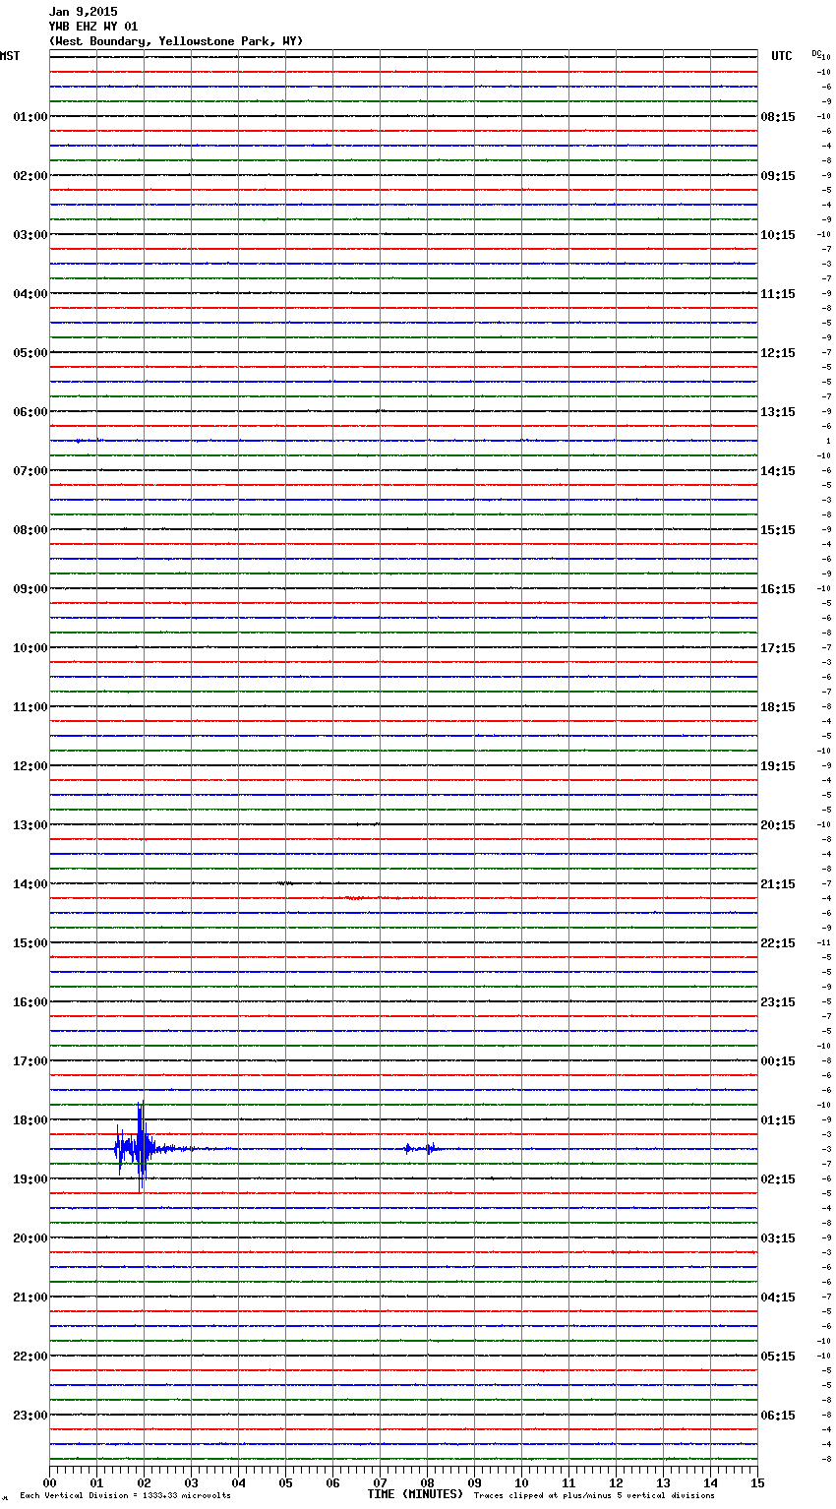Click the UTC column header

782,56
